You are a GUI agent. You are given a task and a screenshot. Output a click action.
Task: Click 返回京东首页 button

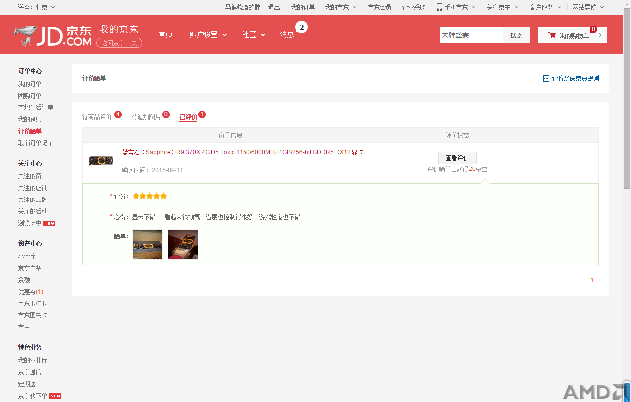[x=119, y=43]
